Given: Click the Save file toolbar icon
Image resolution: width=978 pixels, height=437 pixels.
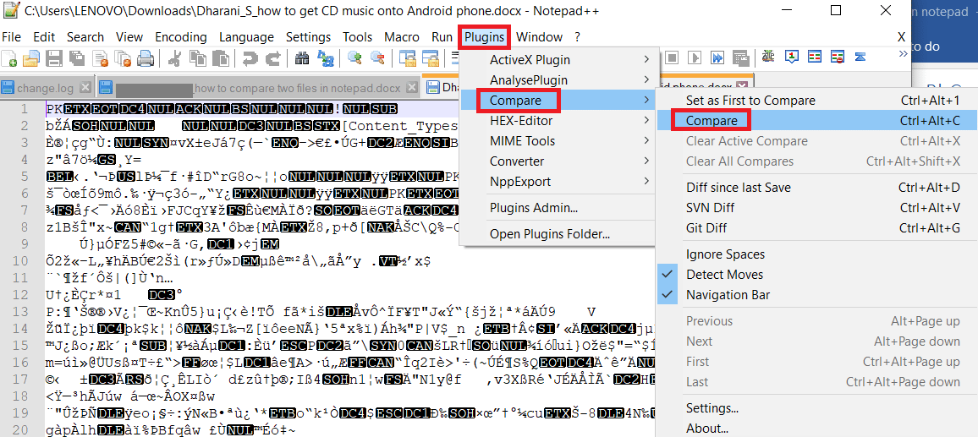Looking at the screenshot, I should click(54, 58).
